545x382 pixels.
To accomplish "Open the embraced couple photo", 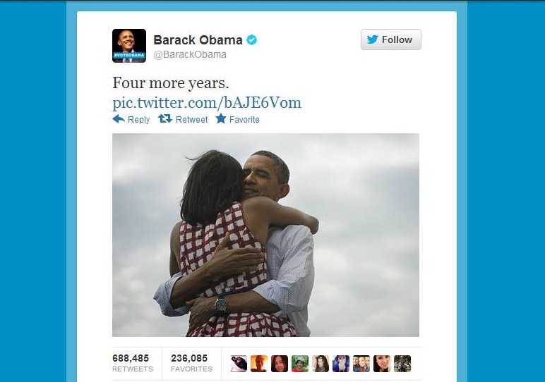I will (265, 235).
